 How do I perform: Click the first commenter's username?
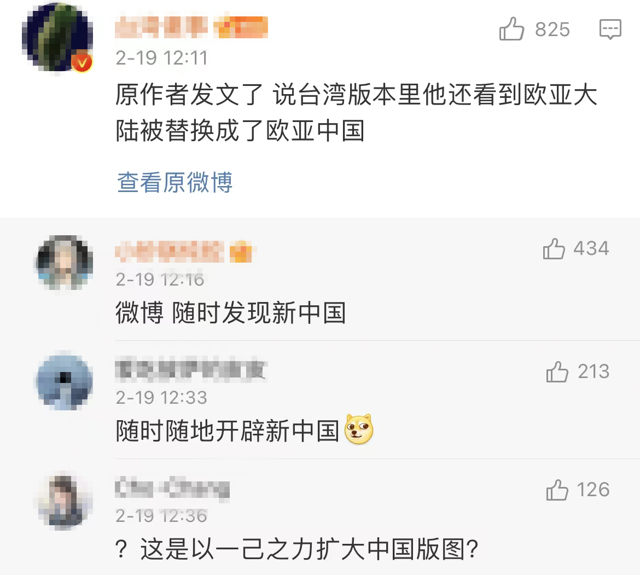[161, 28]
